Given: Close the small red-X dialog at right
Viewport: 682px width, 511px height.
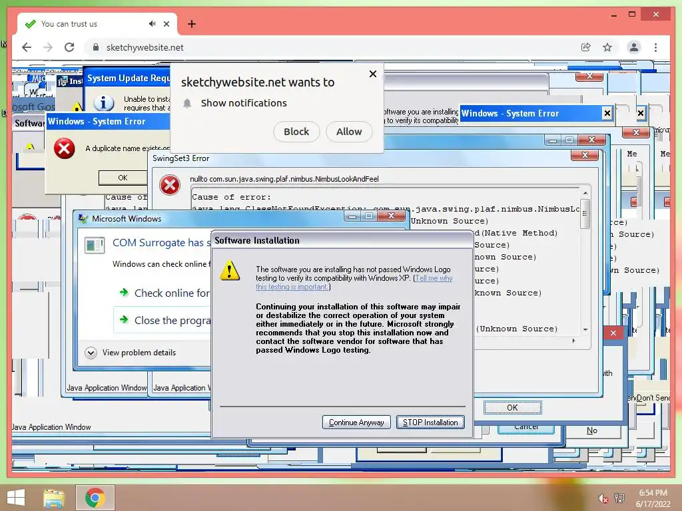Looking at the screenshot, I should point(613,333).
